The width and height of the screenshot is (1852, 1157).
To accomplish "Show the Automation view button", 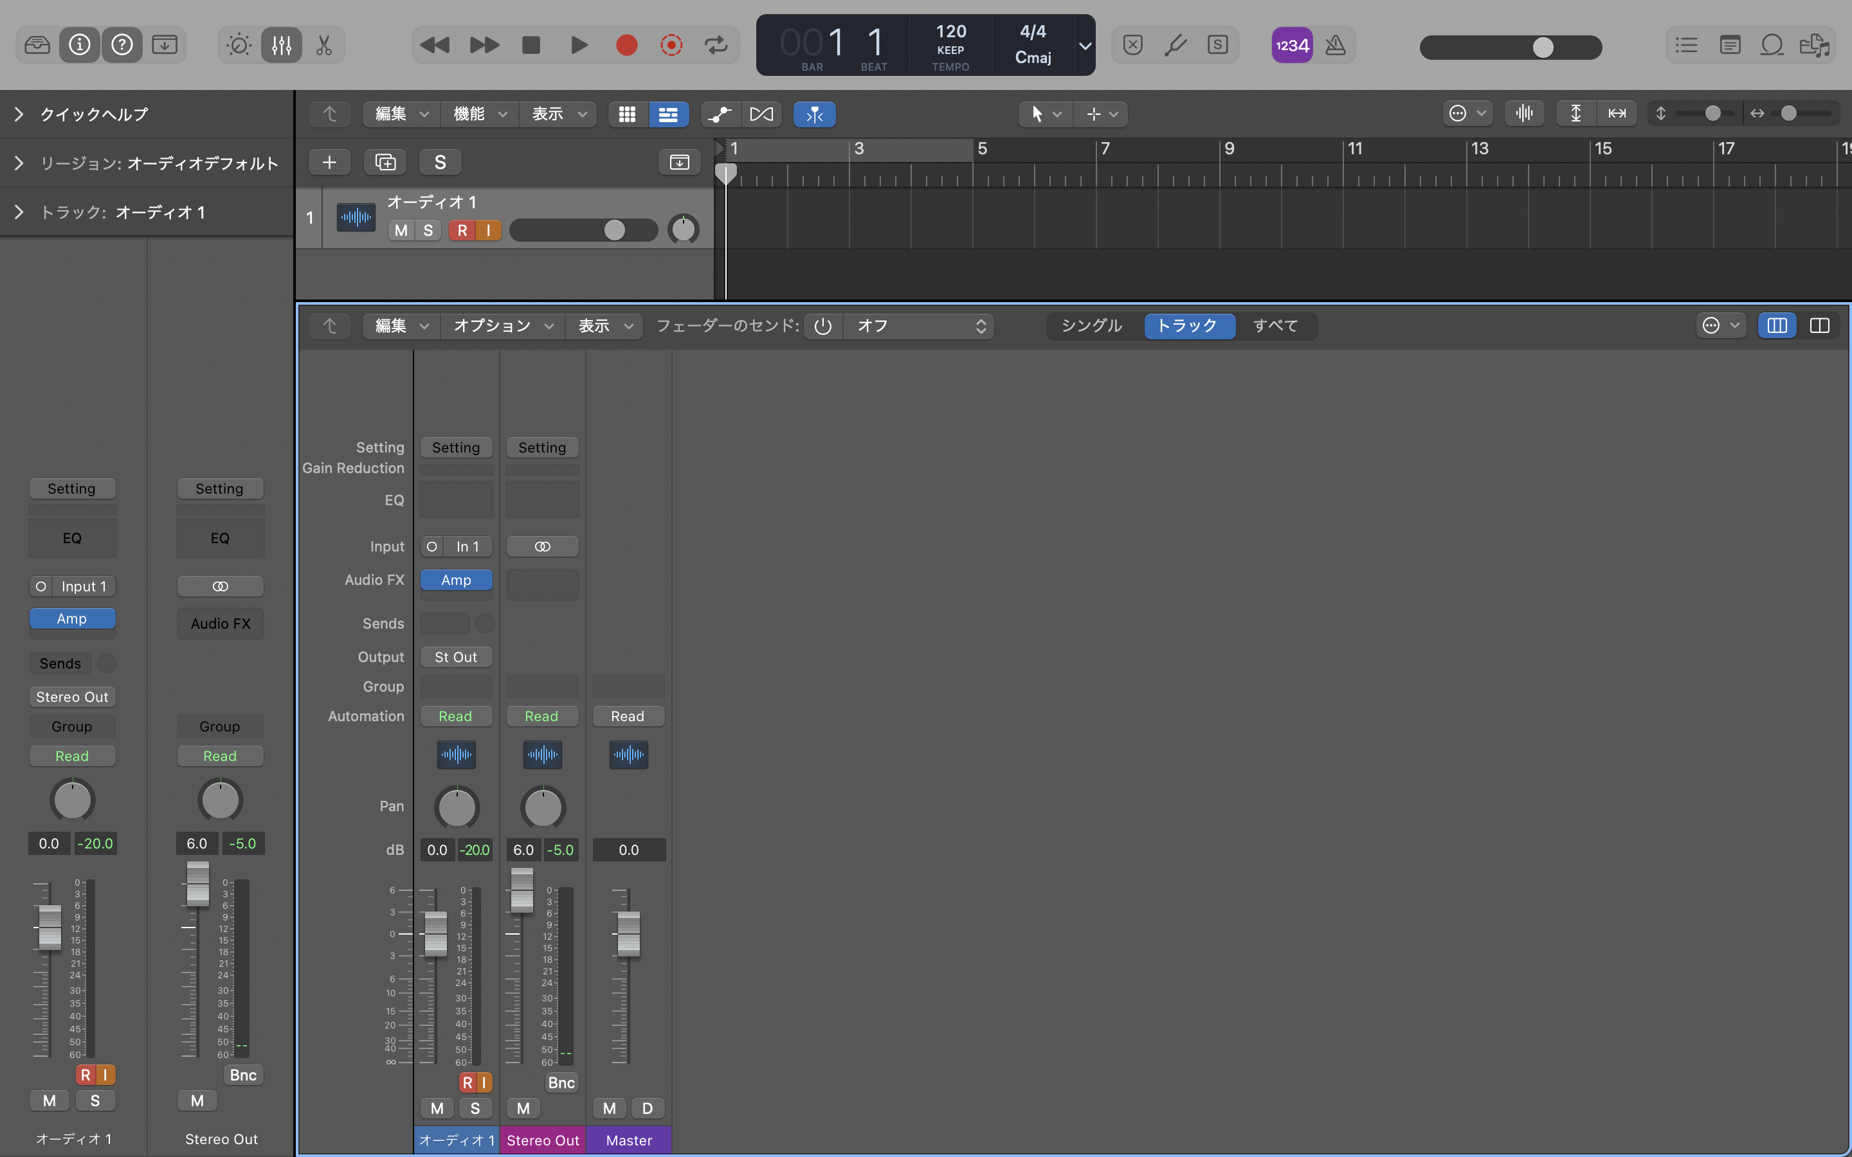I will pyautogui.click(x=720, y=114).
